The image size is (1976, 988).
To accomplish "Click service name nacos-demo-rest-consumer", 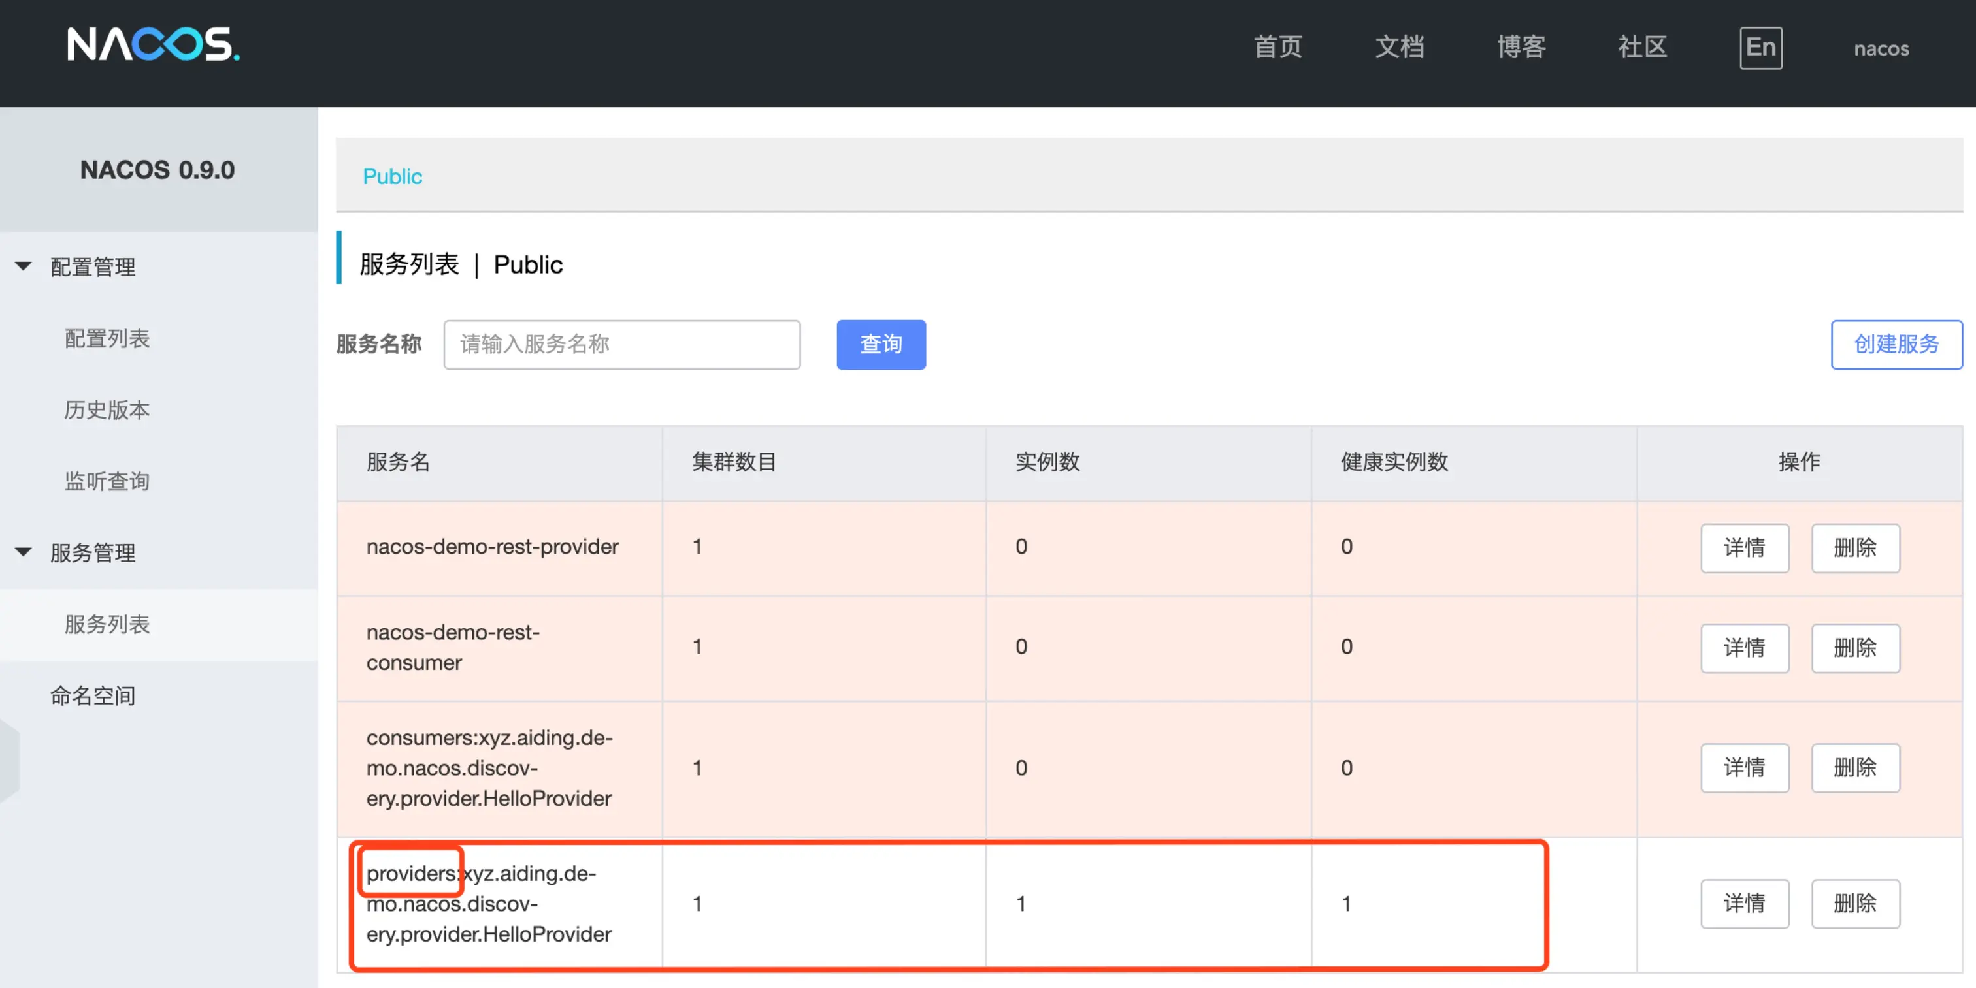I will click(x=453, y=647).
